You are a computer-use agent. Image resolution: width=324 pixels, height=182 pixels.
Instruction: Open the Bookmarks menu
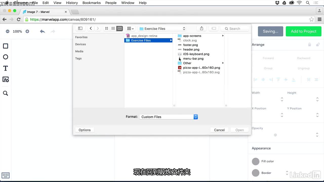(92, 3)
